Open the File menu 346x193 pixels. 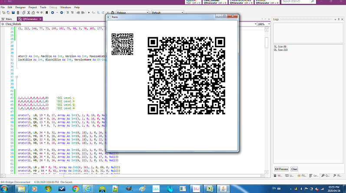pos(3,7)
